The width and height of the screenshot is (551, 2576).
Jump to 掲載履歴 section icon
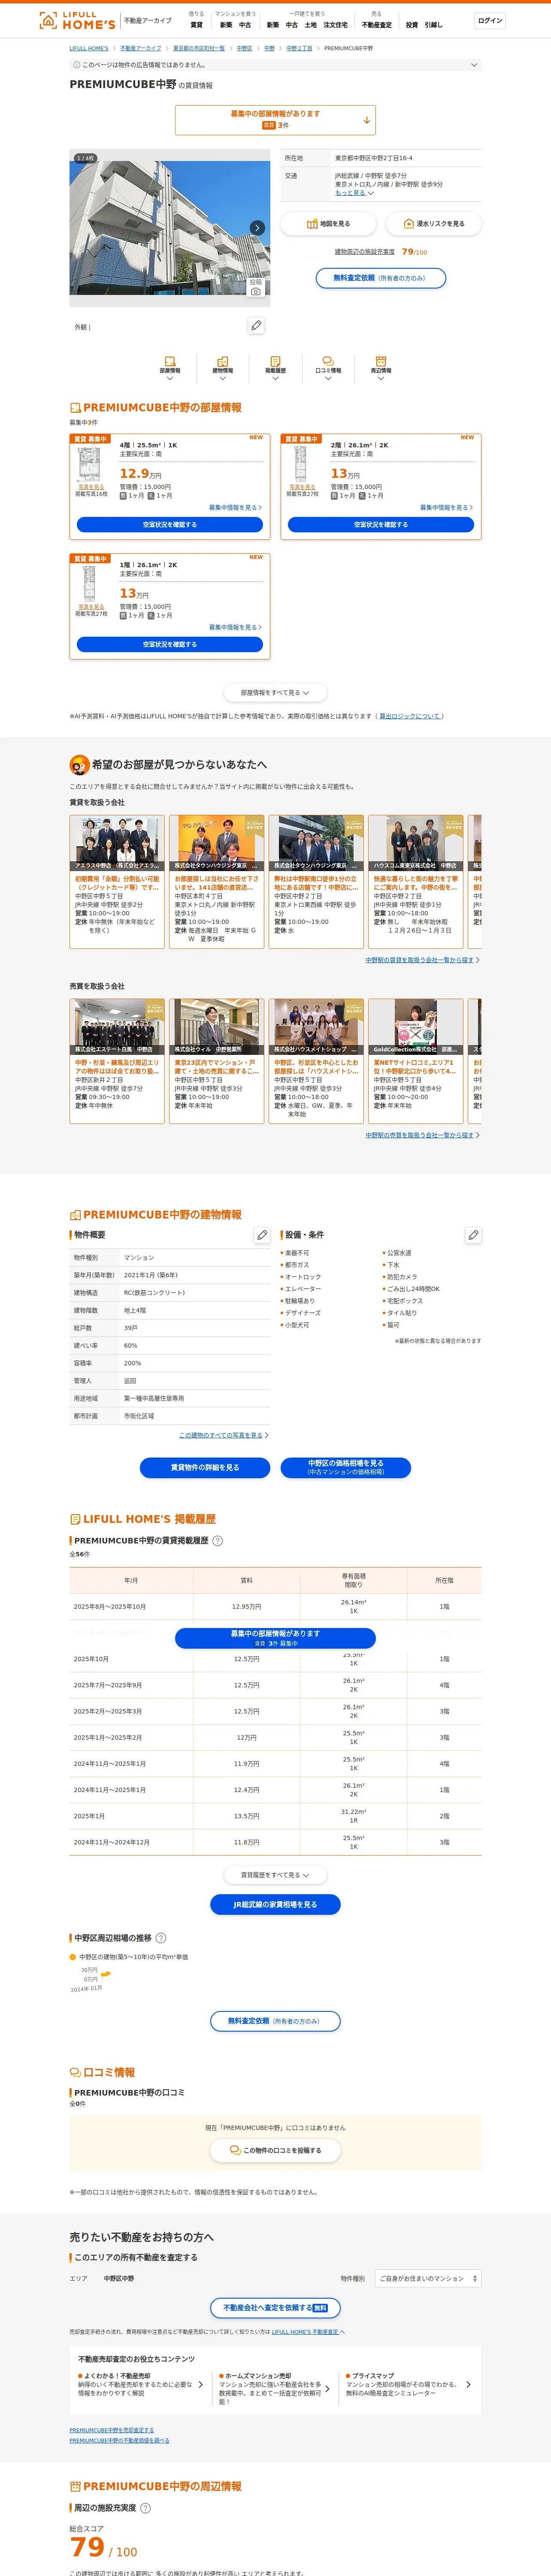coord(275,367)
